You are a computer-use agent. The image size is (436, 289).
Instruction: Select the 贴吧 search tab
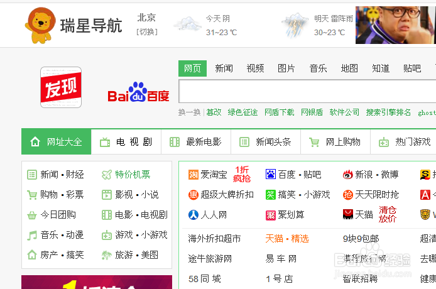412,68
